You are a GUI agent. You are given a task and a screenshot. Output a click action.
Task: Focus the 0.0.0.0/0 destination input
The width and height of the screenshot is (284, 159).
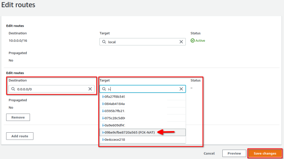52,89
